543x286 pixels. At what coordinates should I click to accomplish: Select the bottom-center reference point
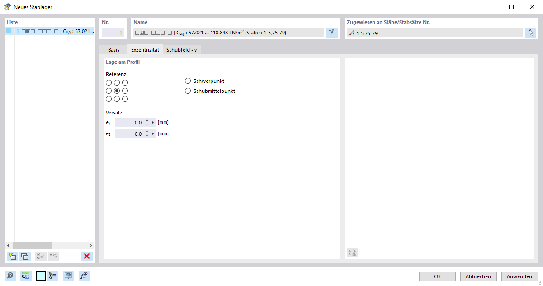[x=117, y=99]
